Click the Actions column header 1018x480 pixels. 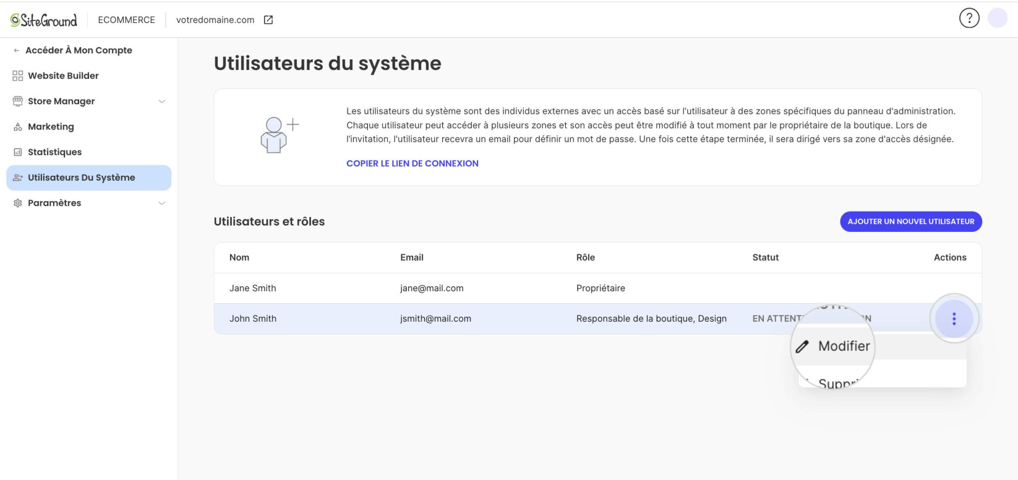point(950,257)
